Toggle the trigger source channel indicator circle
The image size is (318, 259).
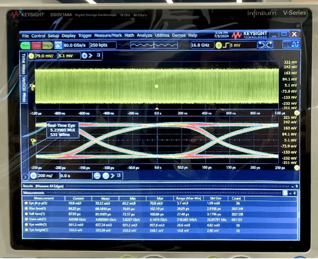(219, 46)
